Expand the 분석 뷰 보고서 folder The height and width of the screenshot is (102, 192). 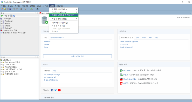click(1, 72)
